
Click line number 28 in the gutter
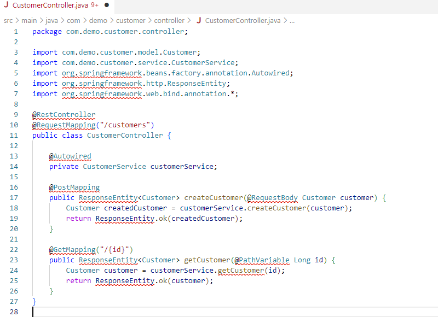coord(14,312)
